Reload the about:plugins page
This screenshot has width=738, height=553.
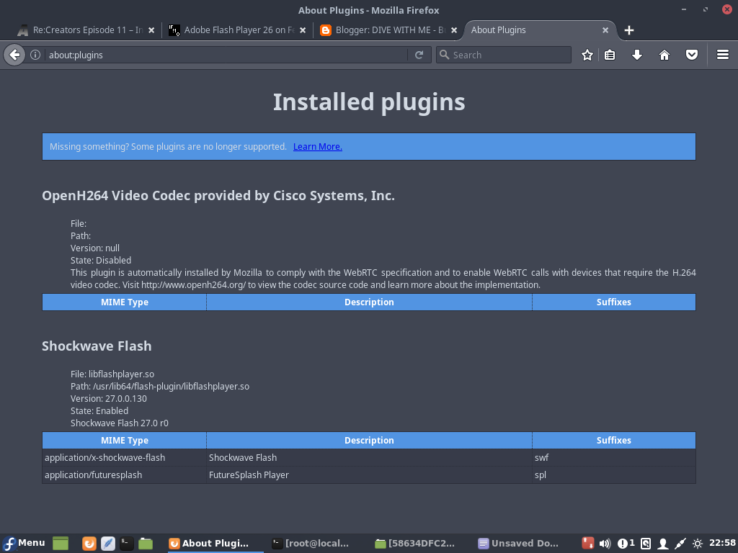point(419,55)
